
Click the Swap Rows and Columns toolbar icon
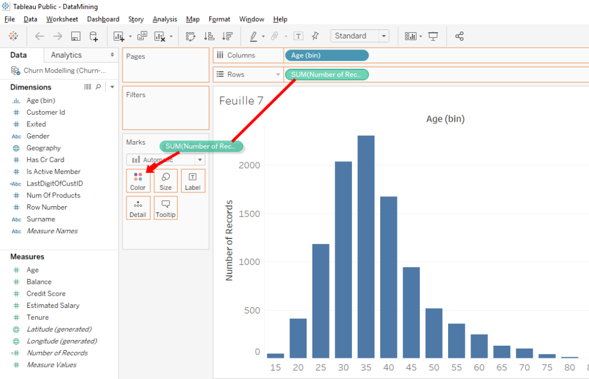point(190,36)
